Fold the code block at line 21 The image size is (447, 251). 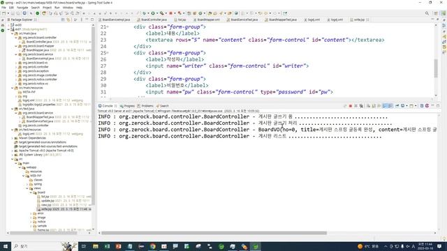108,26
